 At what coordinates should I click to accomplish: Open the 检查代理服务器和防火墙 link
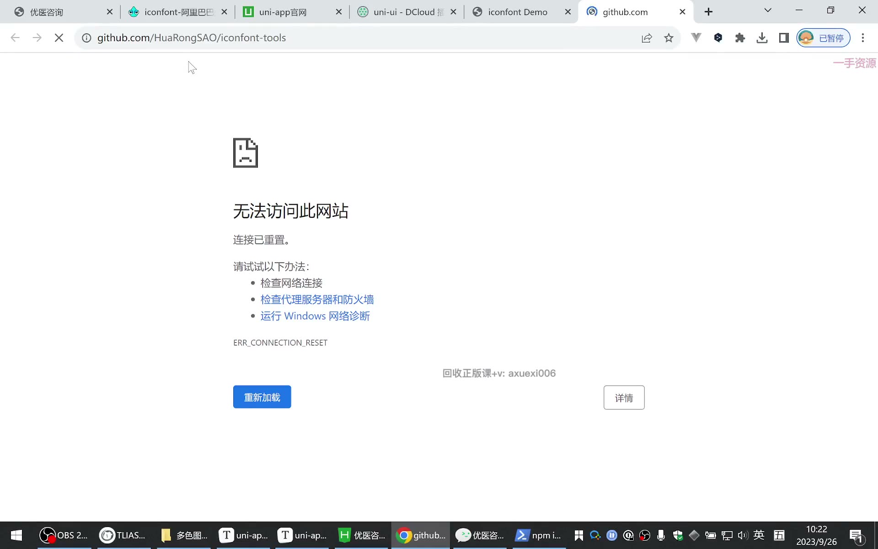pos(317,300)
